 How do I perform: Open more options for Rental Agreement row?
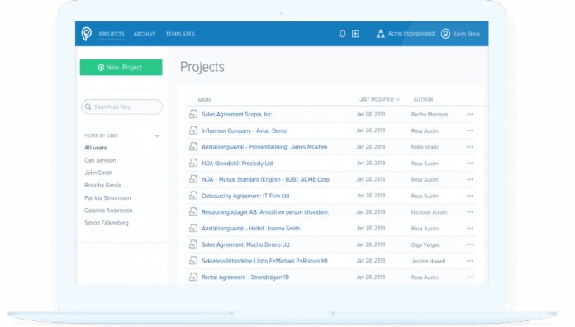point(470,277)
